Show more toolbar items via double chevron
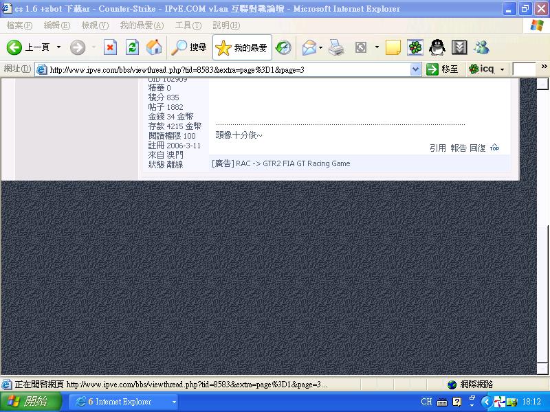Image resolution: width=550 pixels, height=412 pixels. (x=544, y=66)
